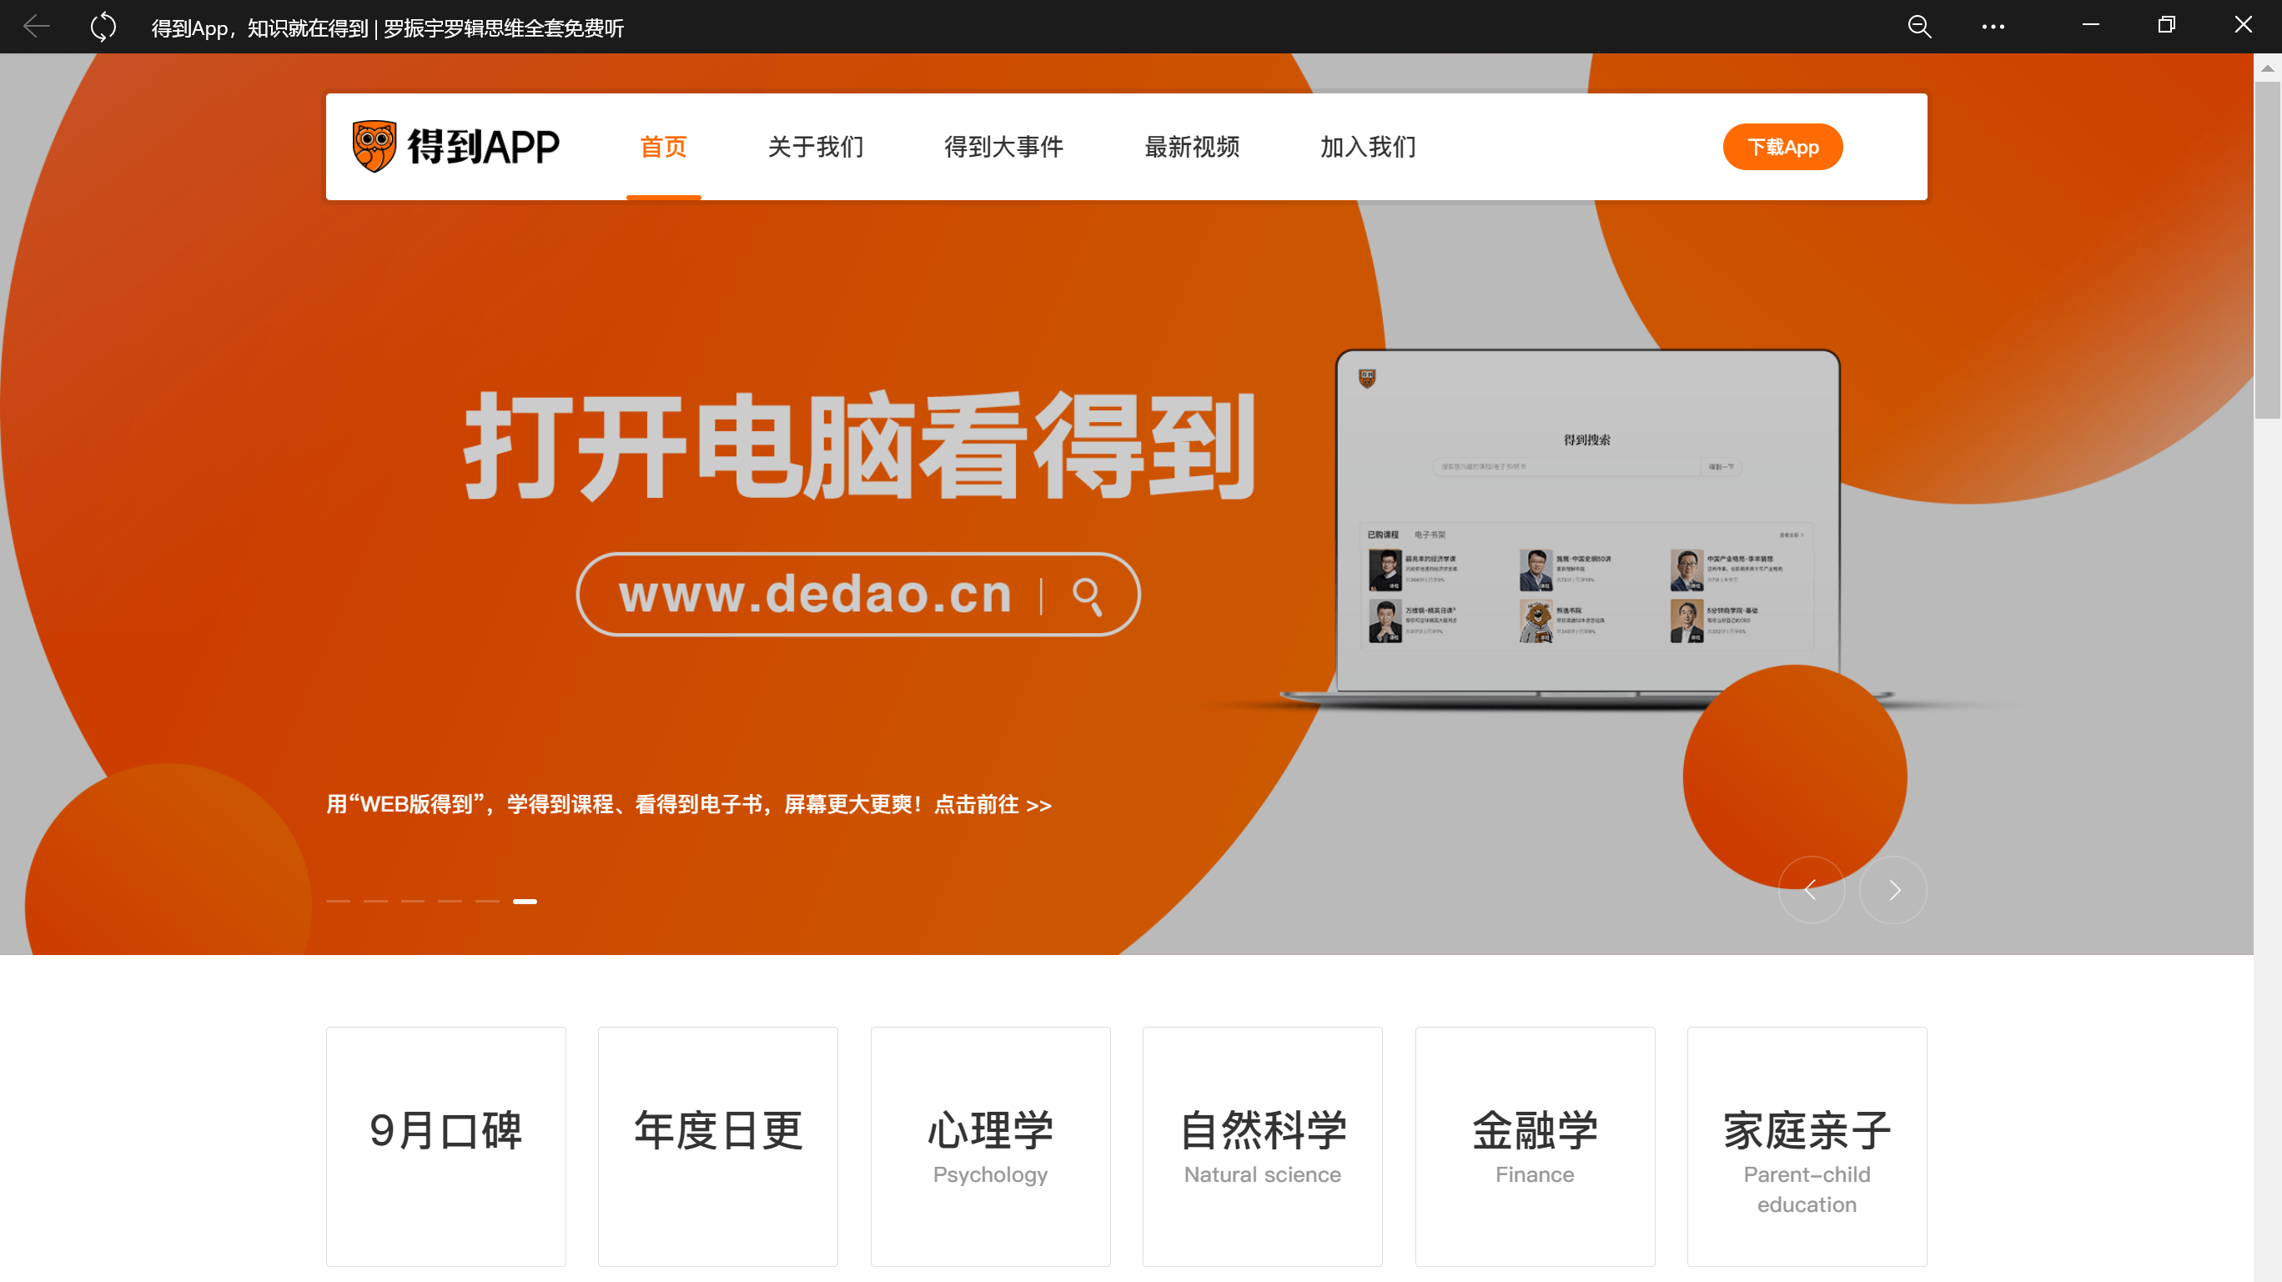This screenshot has width=2282, height=1282.
Task: Switch to 得到大事件 nav tab
Action: [x=1003, y=146]
